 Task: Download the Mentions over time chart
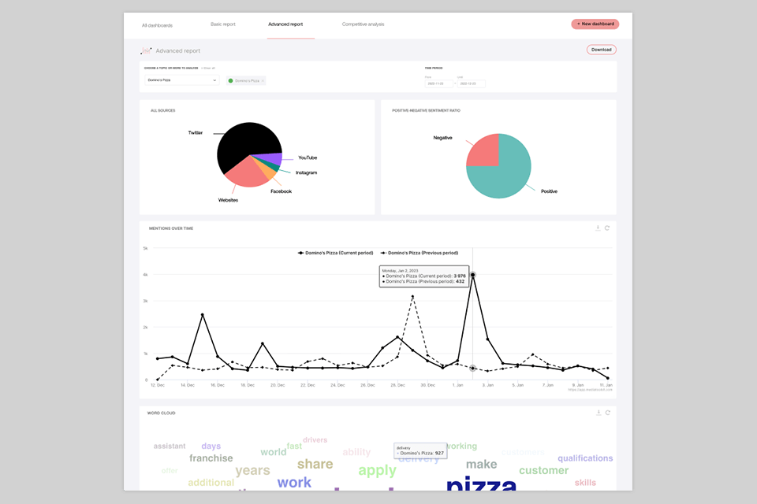click(598, 228)
